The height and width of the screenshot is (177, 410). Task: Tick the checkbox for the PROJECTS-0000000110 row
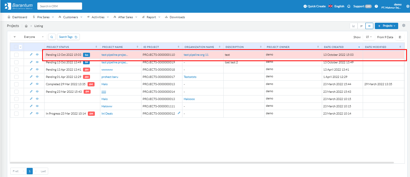(16, 55)
